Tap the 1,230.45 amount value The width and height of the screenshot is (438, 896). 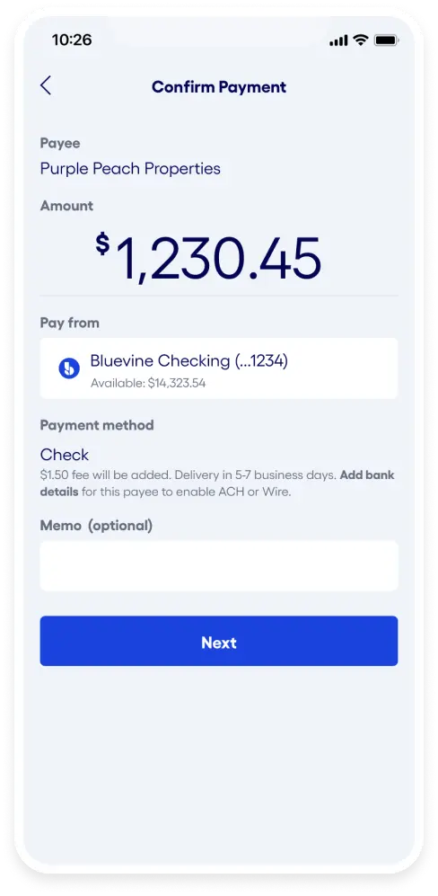coord(219,259)
